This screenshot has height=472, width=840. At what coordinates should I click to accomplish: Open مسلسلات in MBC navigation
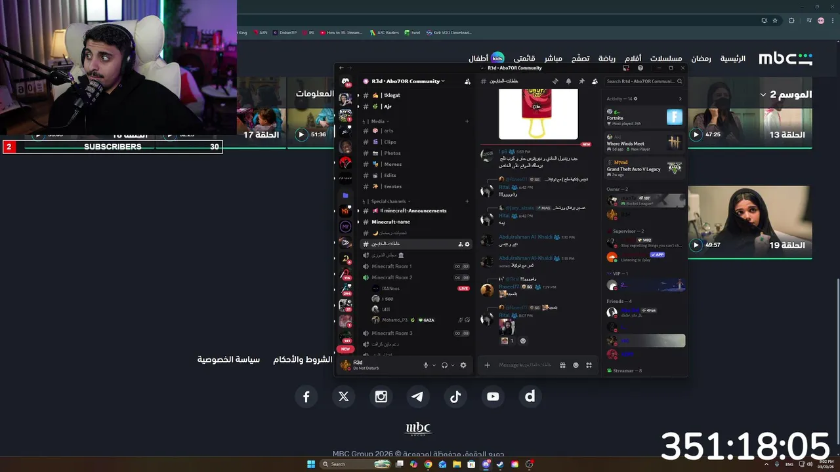tap(666, 58)
